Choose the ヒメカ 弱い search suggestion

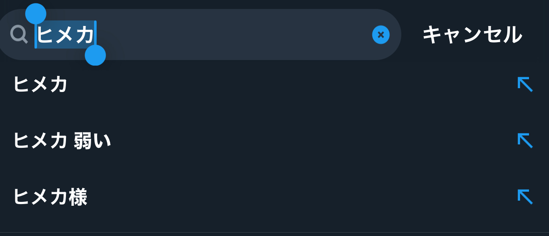pos(62,141)
